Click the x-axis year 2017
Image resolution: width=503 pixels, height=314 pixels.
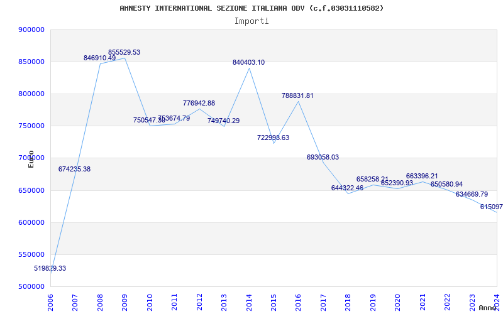(x=323, y=302)
